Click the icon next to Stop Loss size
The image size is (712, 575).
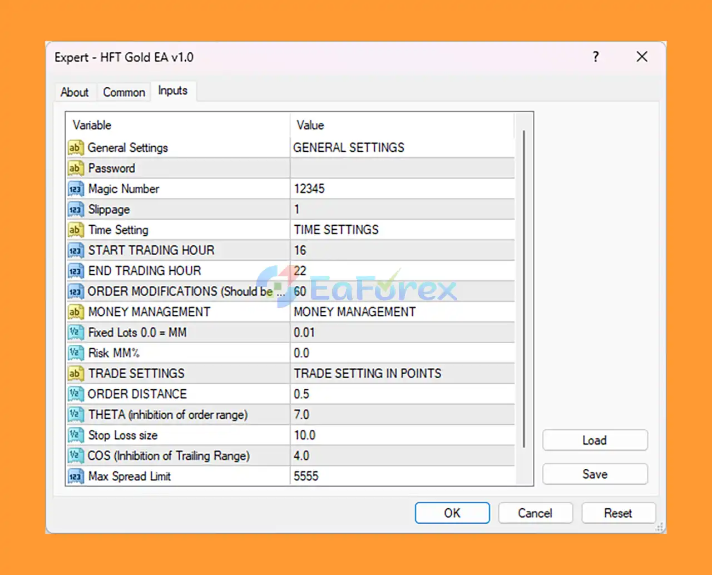click(75, 435)
